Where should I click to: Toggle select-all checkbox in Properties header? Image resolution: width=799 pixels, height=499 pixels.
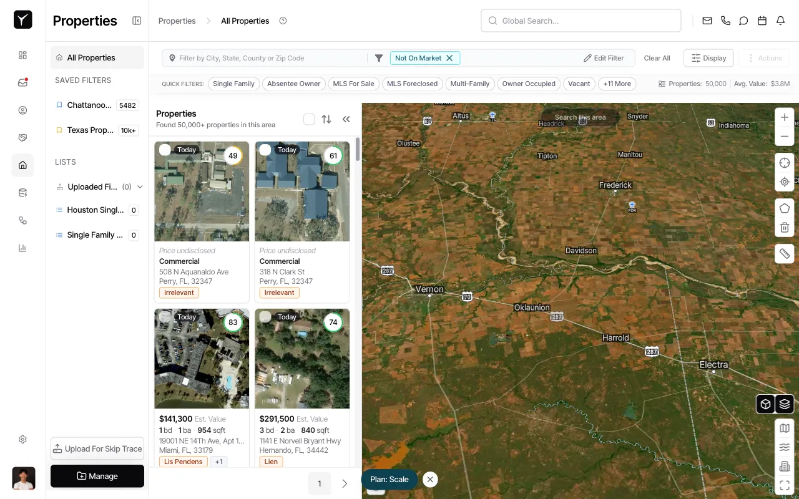pos(309,119)
